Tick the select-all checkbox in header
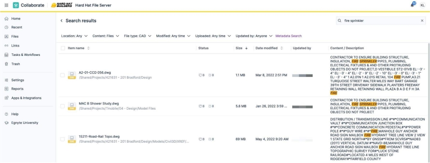This screenshot has height=163, width=430. (x=63, y=48)
